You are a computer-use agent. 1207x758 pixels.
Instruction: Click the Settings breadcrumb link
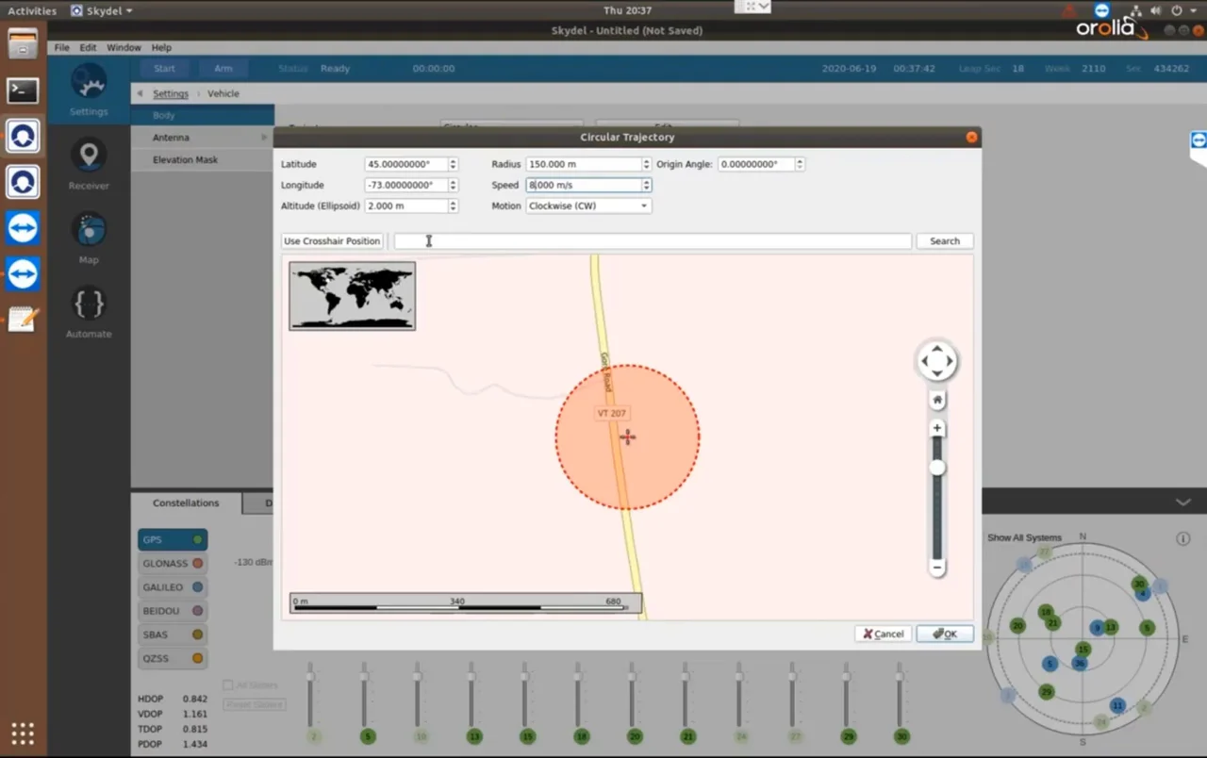tap(171, 93)
